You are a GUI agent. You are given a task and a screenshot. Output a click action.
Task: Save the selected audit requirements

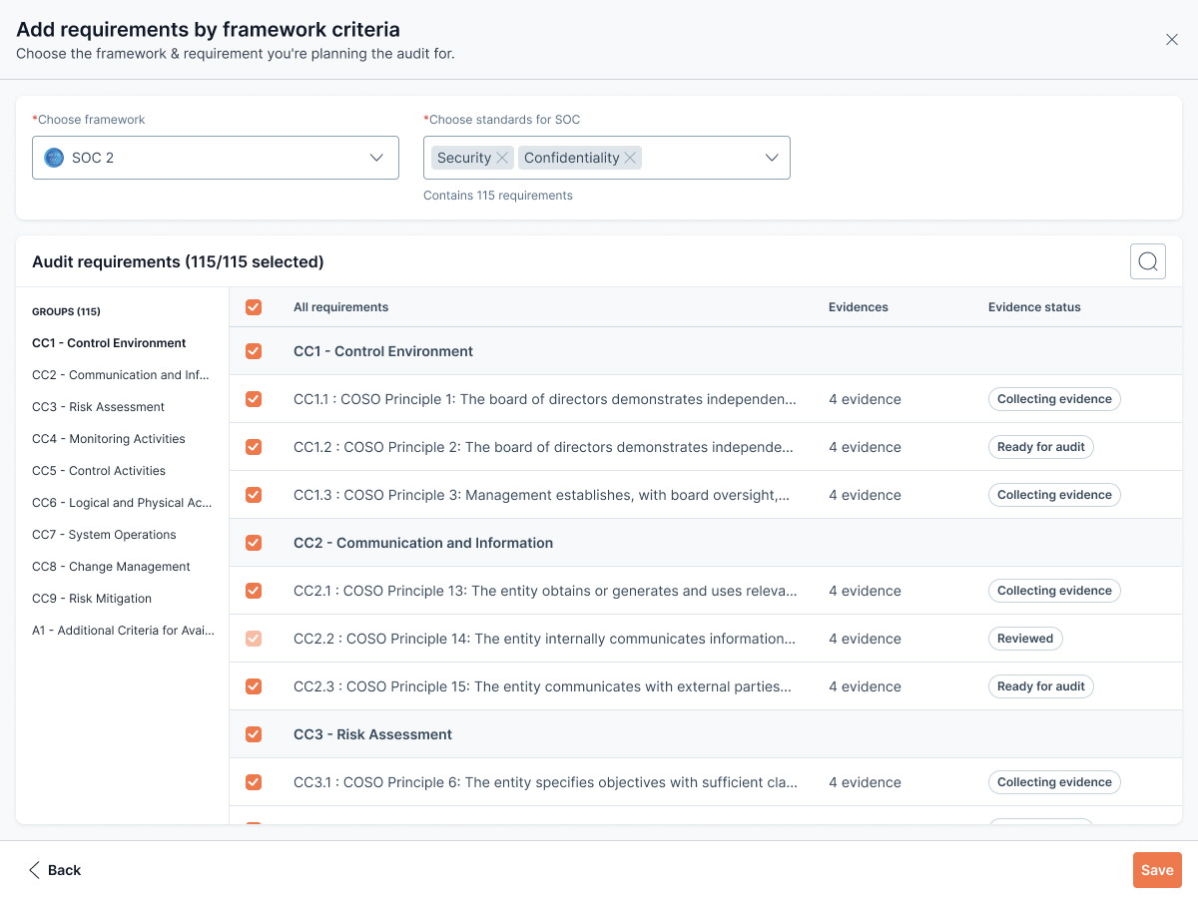tap(1157, 870)
